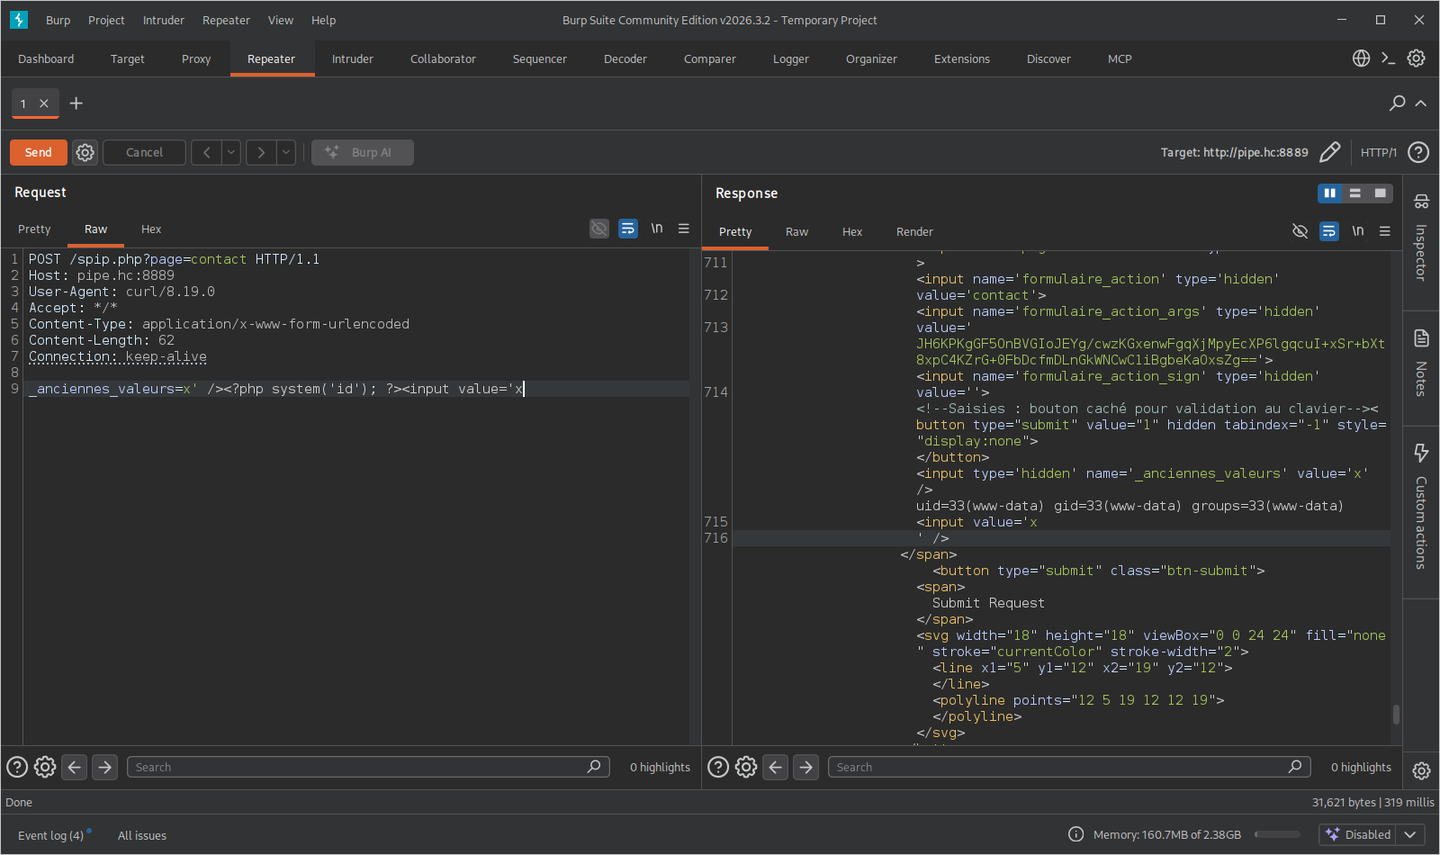Jump to next match in Response search

[x=806, y=767]
